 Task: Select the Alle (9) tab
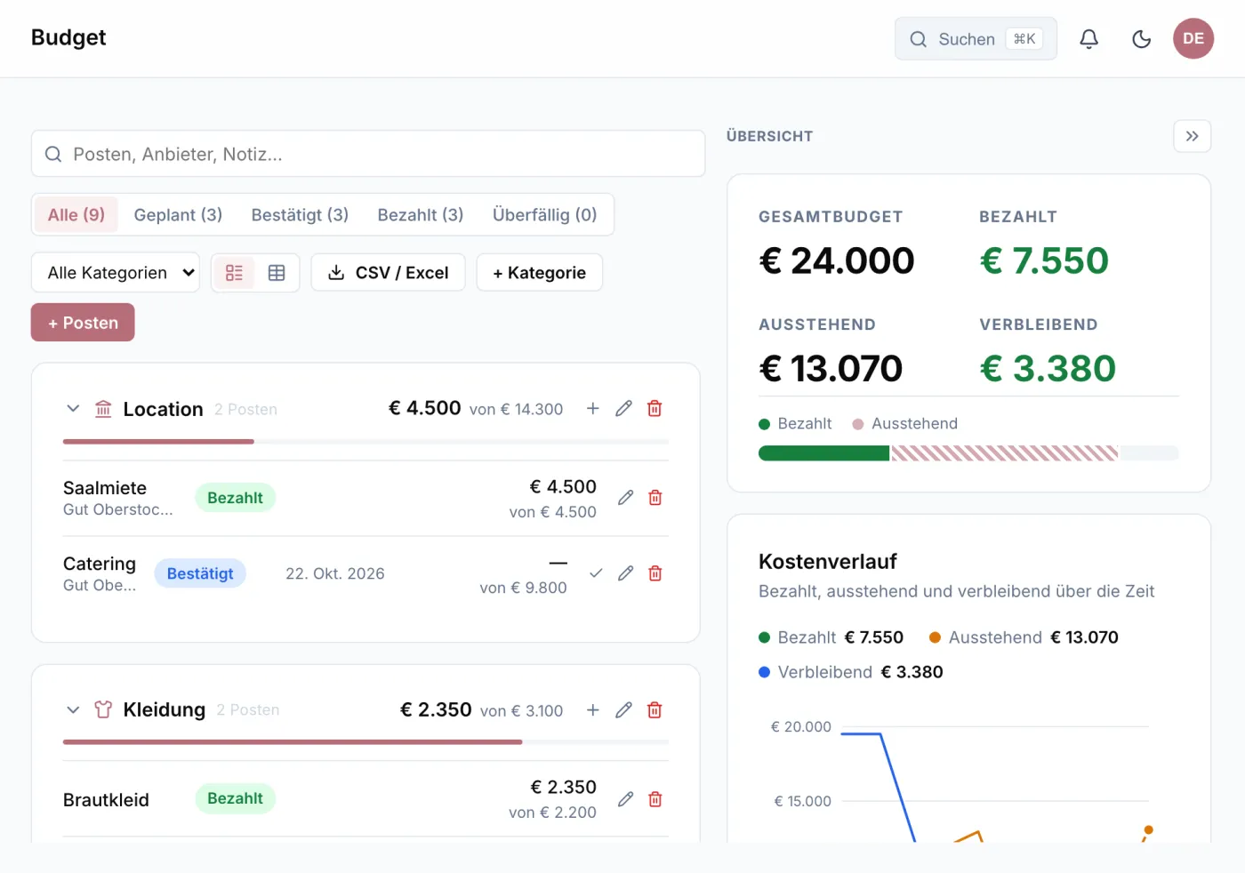point(76,214)
